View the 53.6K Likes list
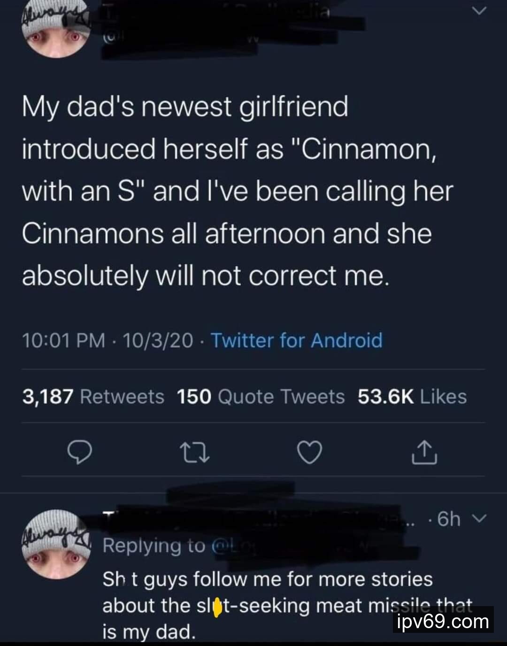 point(412,397)
